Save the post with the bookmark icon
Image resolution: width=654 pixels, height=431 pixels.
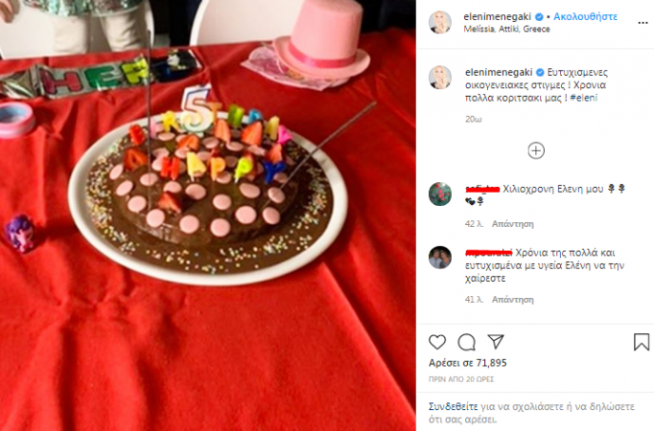tap(642, 342)
